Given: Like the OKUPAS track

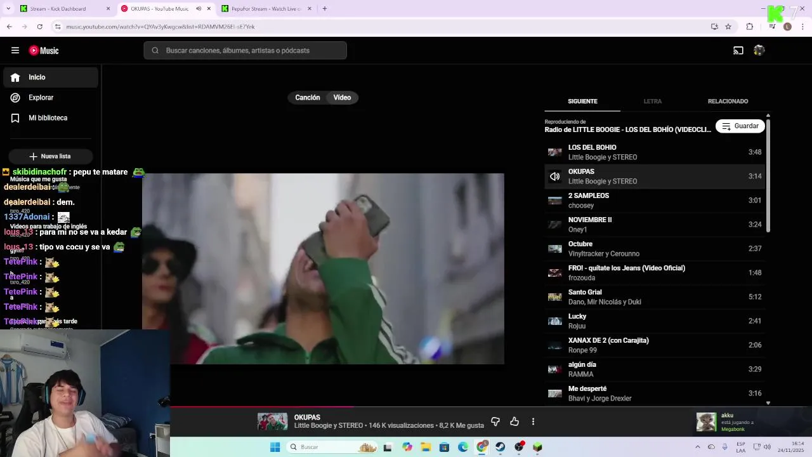Looking at the screenshot, I should (514, 421).
